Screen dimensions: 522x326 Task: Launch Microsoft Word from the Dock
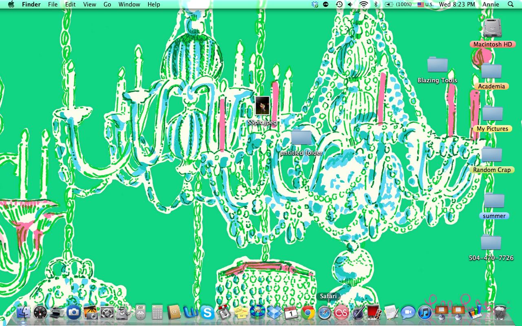pyautogui.click(x=190, y=313)
